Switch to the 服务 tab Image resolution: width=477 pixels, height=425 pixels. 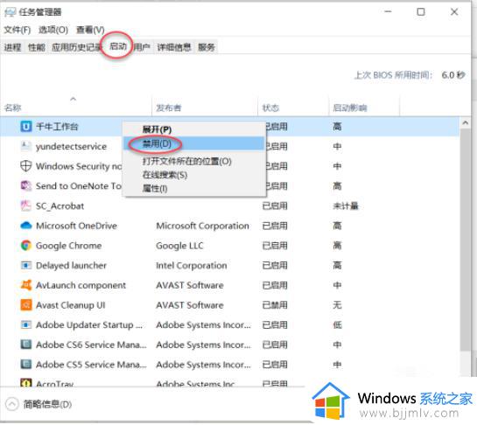(207, 47)
